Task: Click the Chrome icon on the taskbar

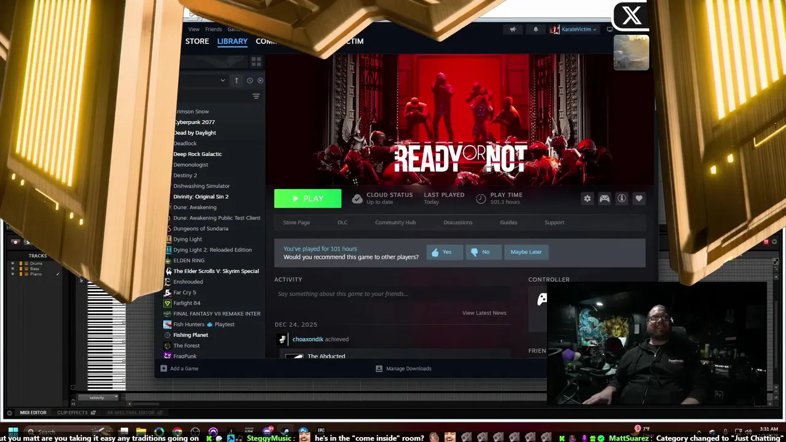Action: point(177,432)
